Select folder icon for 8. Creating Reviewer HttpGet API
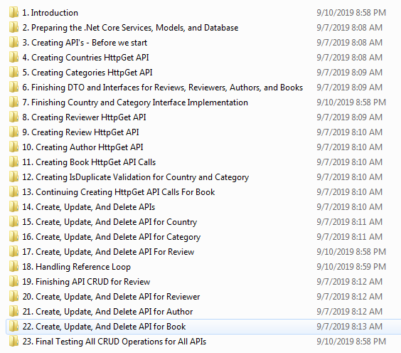 pyautogui.click(x=14, y=117)
